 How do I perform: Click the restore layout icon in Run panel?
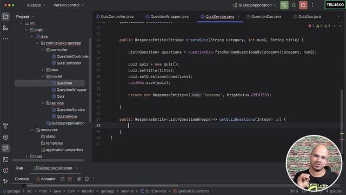point(86,179)
